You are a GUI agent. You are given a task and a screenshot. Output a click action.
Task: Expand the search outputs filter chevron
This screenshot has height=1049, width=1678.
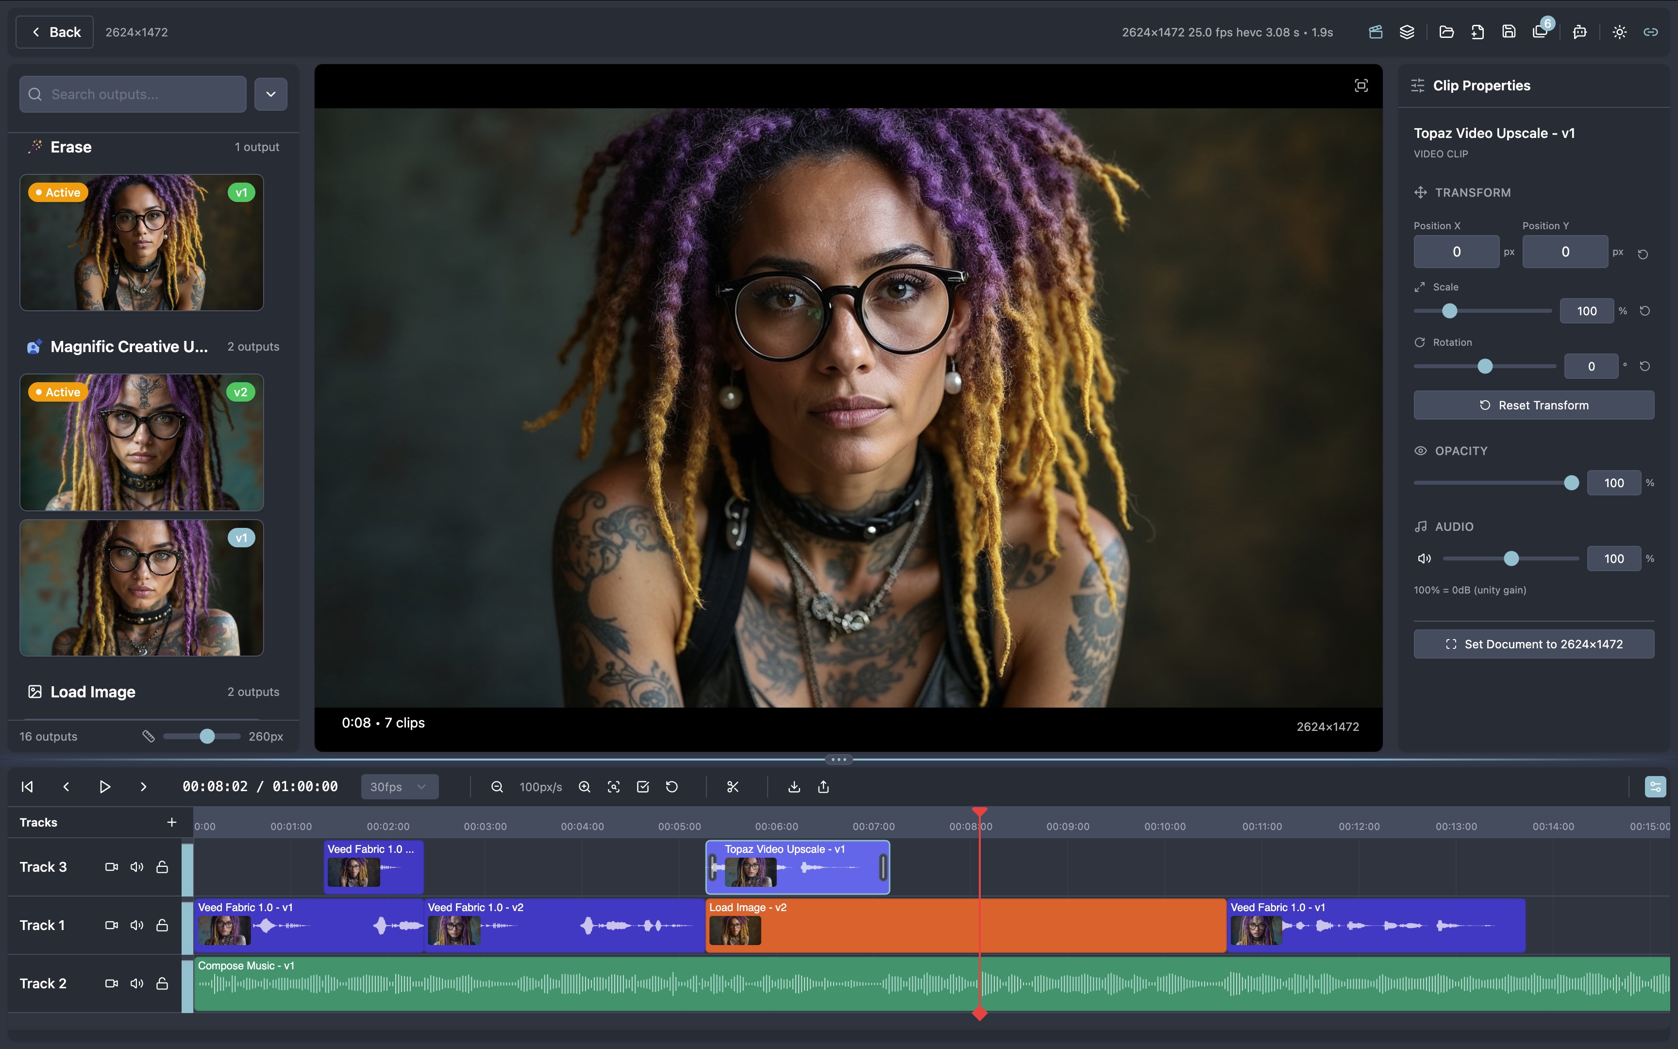(270, 94)
